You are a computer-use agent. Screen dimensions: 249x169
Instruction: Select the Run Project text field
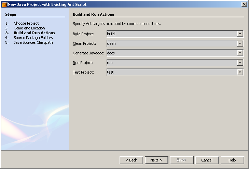coord(171,63)
